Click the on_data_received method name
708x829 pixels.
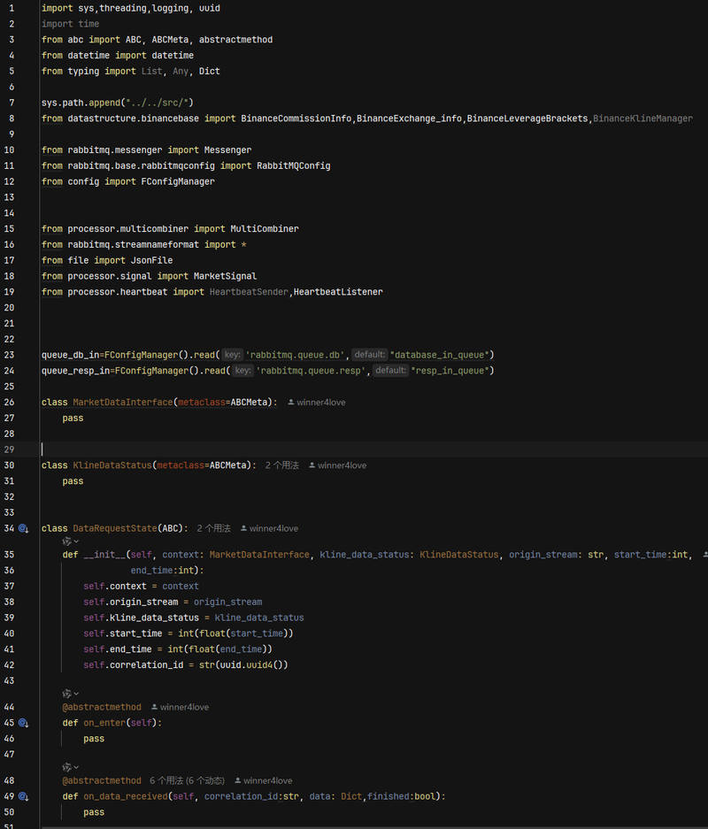(x=126, y=796)
